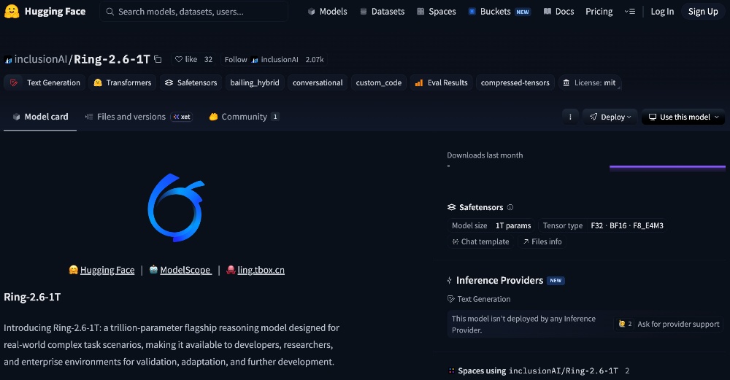Filter by Text Generation tag
The width and height of the screenshot is (730, 380).
45,82
